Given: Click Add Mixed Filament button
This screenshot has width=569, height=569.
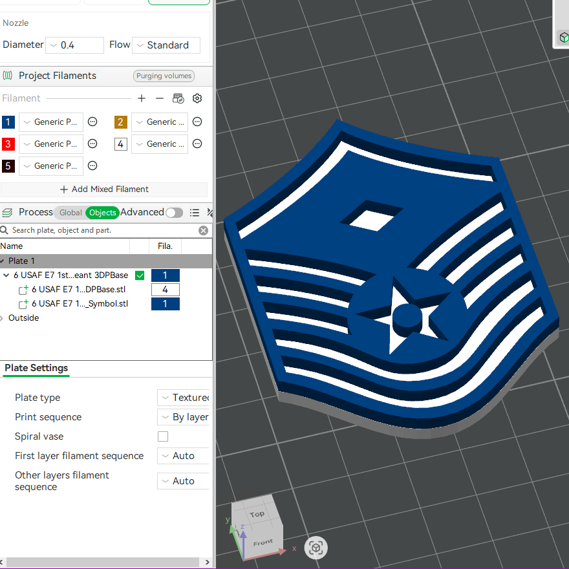Looking at the screenshot, I should click(104, 189).
